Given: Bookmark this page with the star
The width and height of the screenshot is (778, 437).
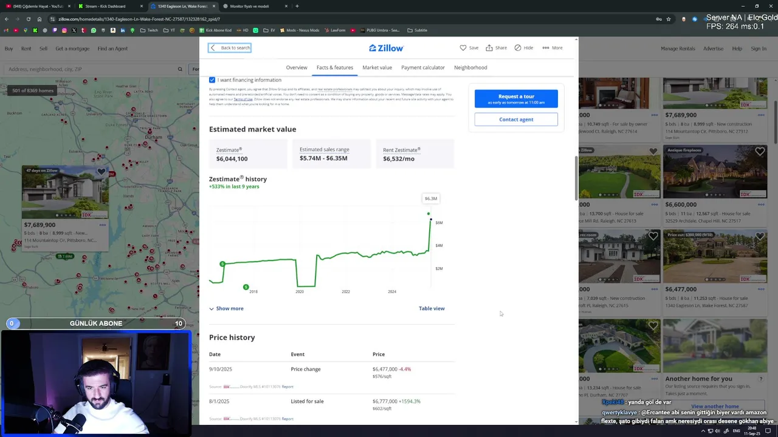Looking at the screenshot, I should pos(669,19).
